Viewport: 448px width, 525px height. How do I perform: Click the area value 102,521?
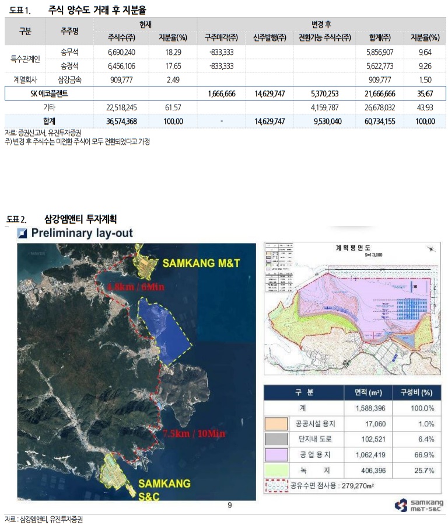[x=373, y=439]
